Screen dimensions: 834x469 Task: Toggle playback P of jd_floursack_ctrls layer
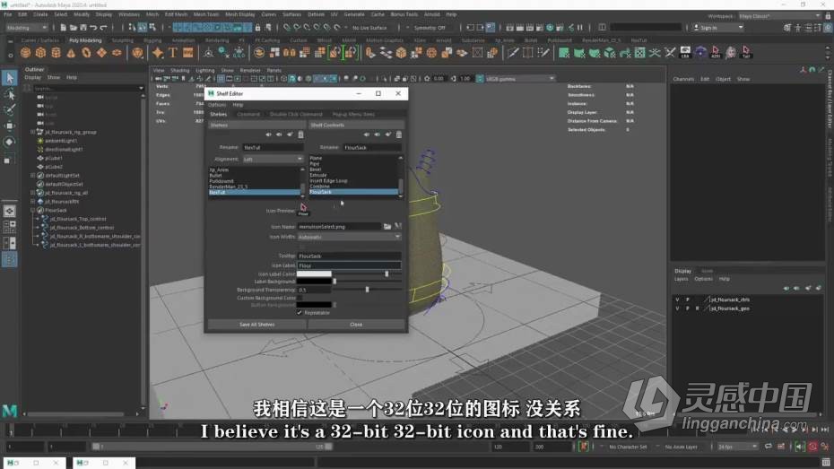pyautogui.click(x=687, y=300)
